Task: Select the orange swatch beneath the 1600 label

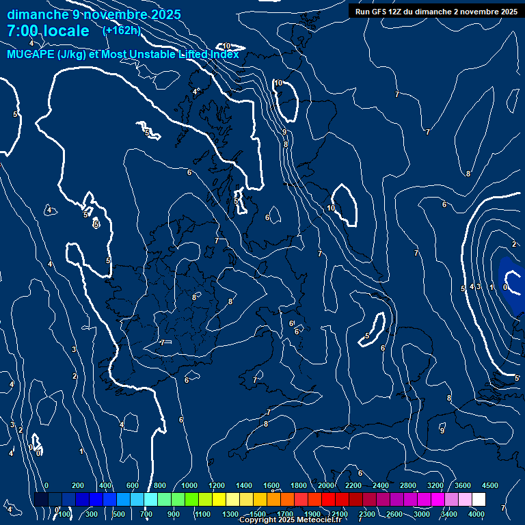Action: (273, 500)
